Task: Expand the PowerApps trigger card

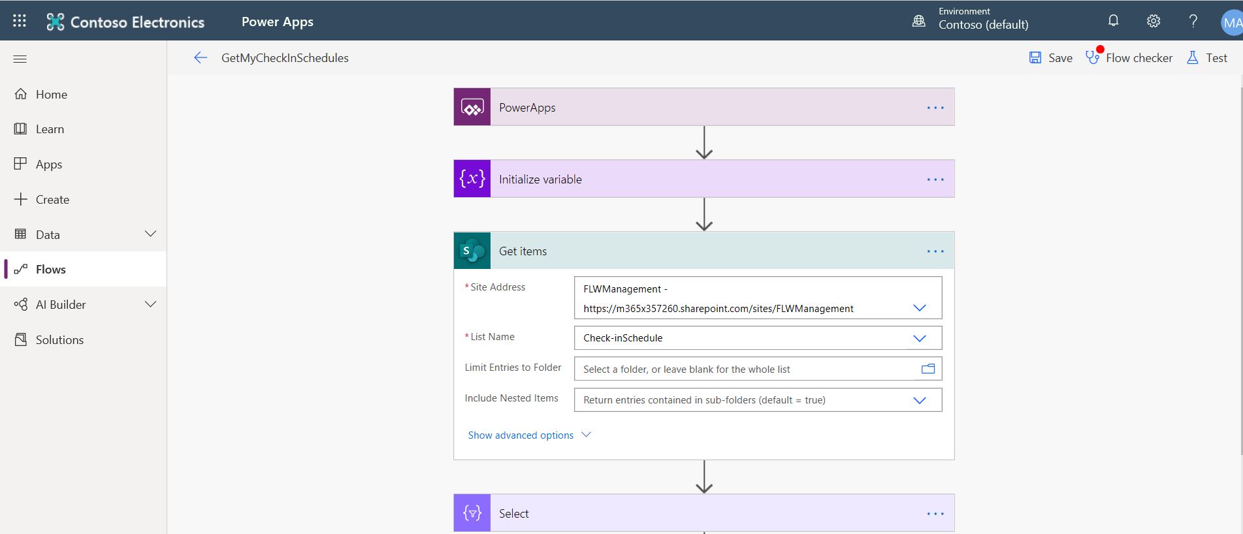Action: (x=704, y=107)
